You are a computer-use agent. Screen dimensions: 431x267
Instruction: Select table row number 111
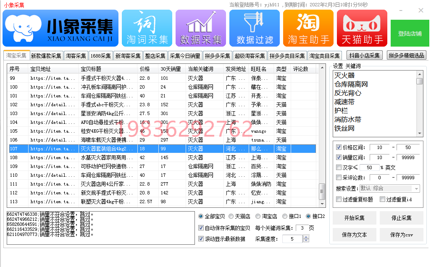[x=162, y=184]
